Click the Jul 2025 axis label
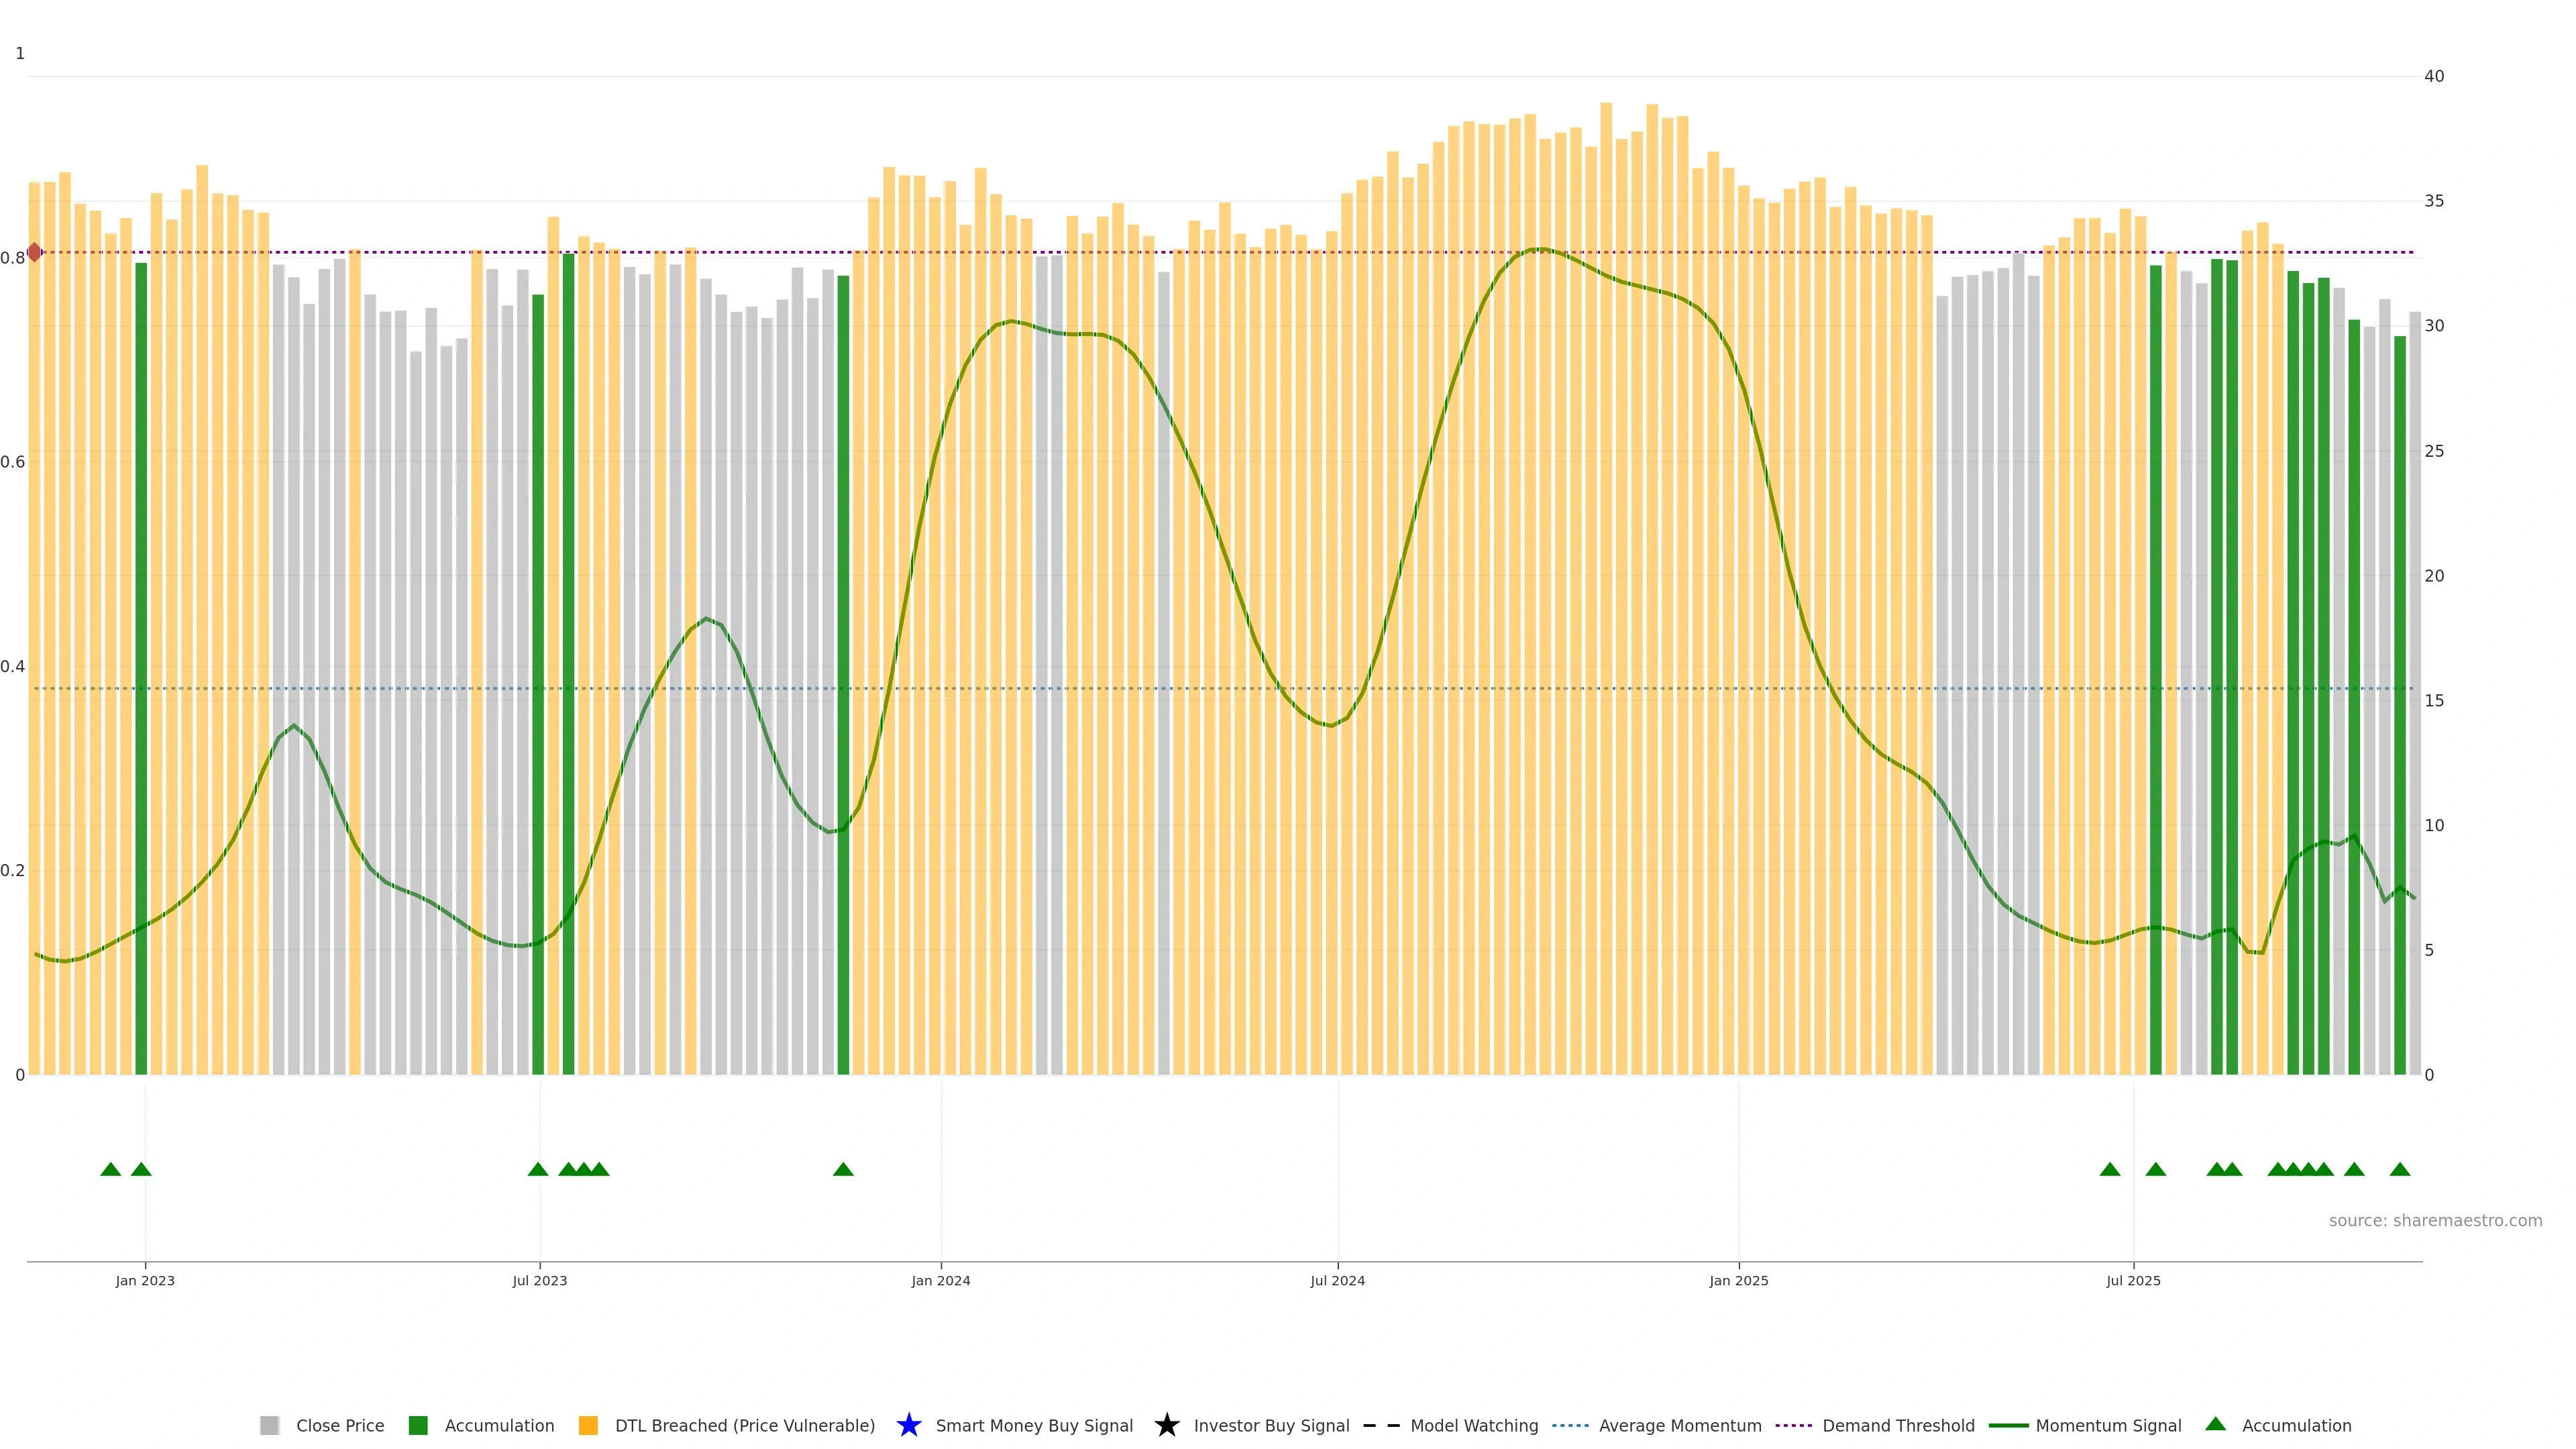Screen dimensions: 2576x1449 point(2133,1281)
